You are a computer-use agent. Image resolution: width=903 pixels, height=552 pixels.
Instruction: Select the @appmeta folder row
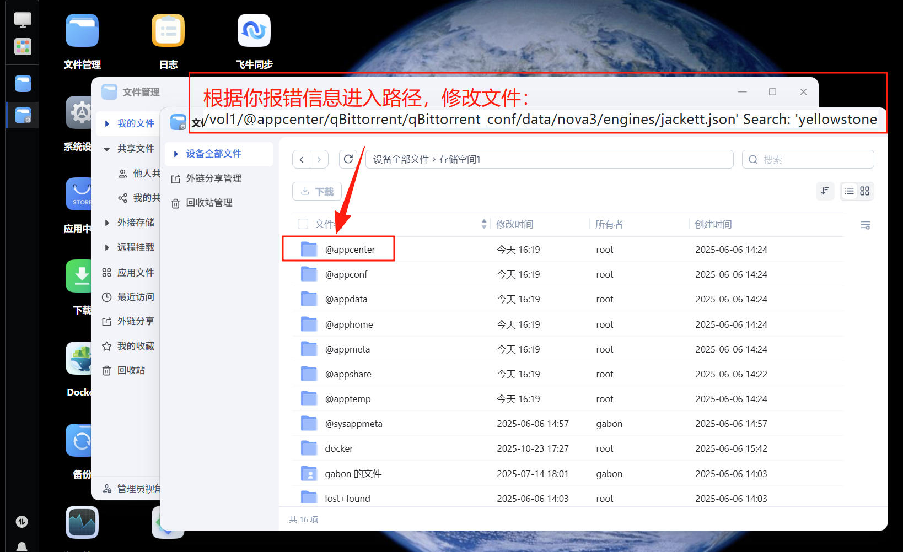click(568, 349)
